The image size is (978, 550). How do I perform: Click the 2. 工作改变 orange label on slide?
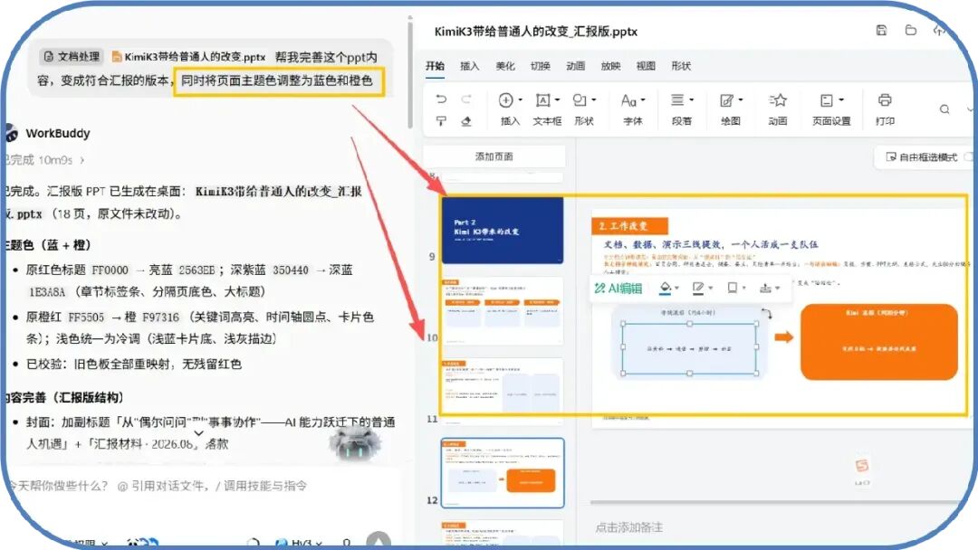629,225
